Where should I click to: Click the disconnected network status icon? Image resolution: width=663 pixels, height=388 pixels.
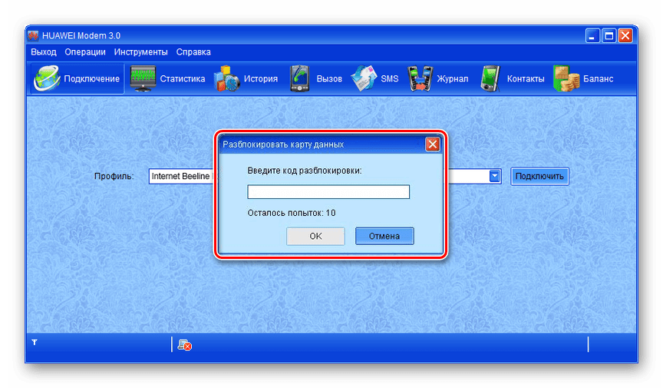click(184, 345)
